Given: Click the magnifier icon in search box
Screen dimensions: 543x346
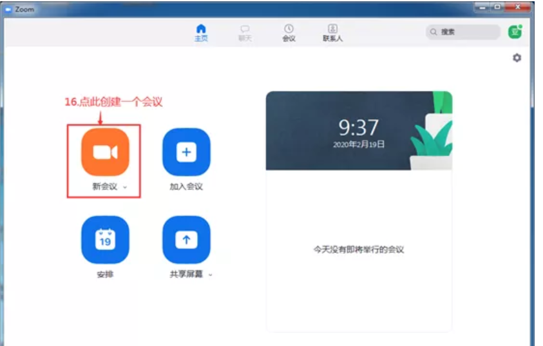Looking at the screenshot, I should [x=433, y=32].
